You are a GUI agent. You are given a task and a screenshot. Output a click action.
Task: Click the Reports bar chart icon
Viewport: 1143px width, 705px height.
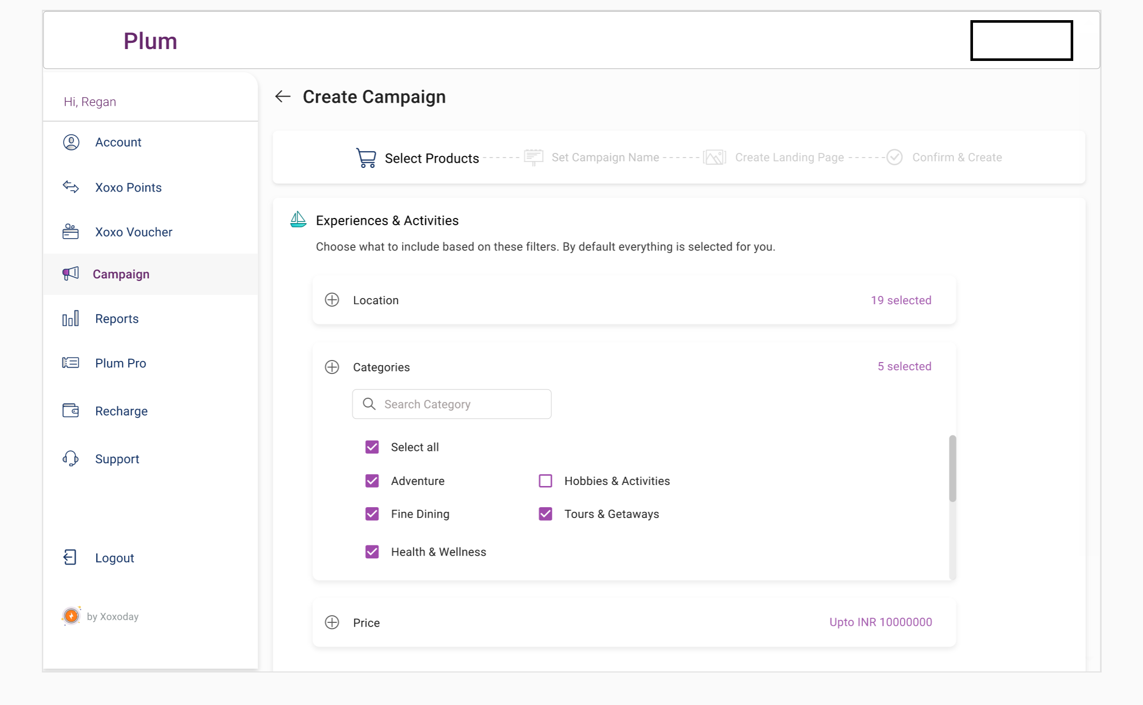click(71, 319)
